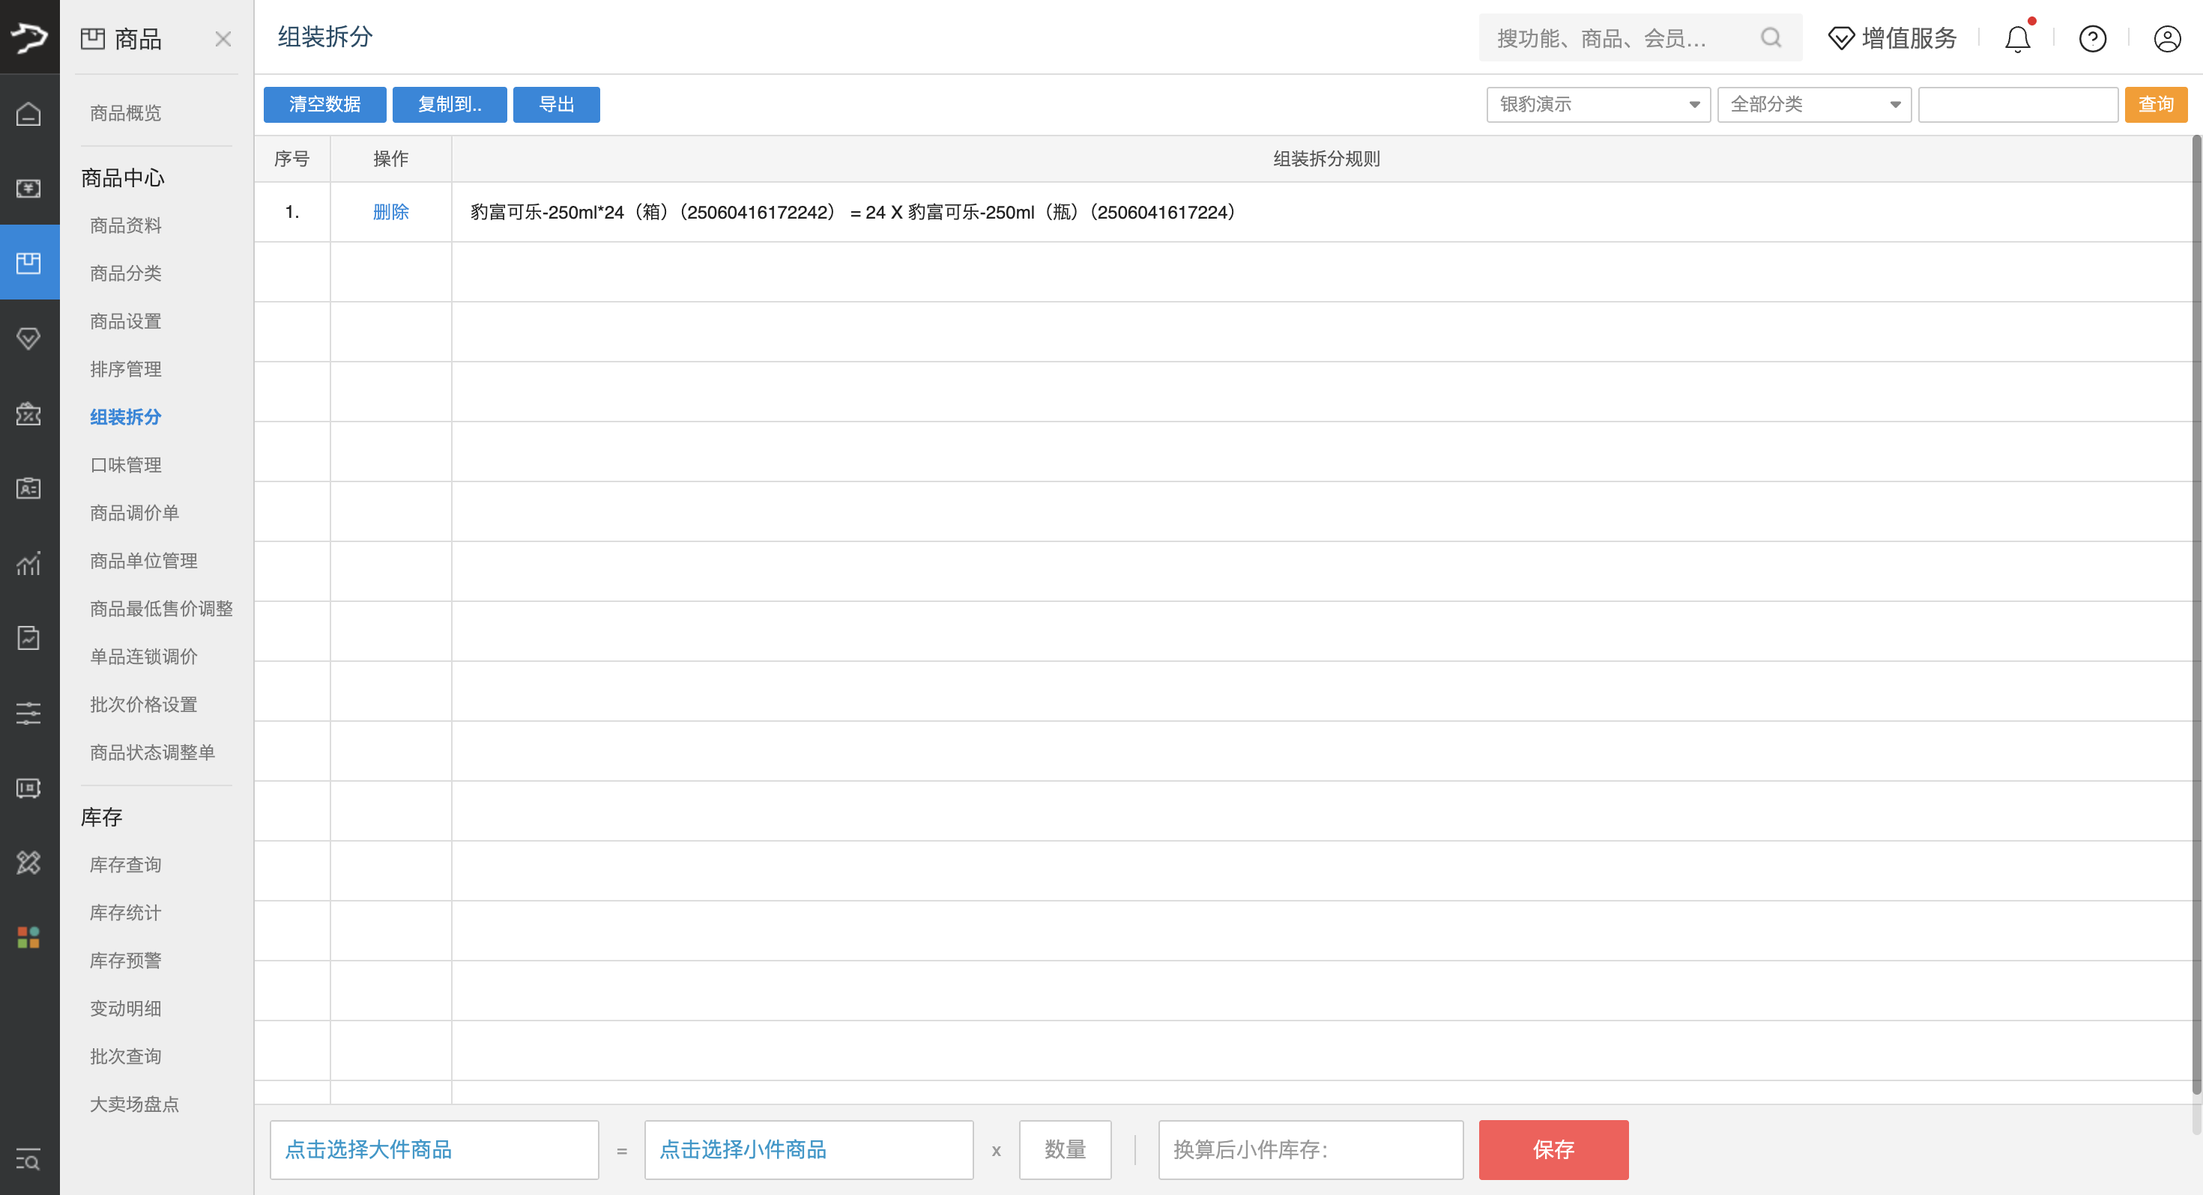Open the staff ID card icon in rail
This screenshot has width=2203, height=1195.
[x=29, y=488]
